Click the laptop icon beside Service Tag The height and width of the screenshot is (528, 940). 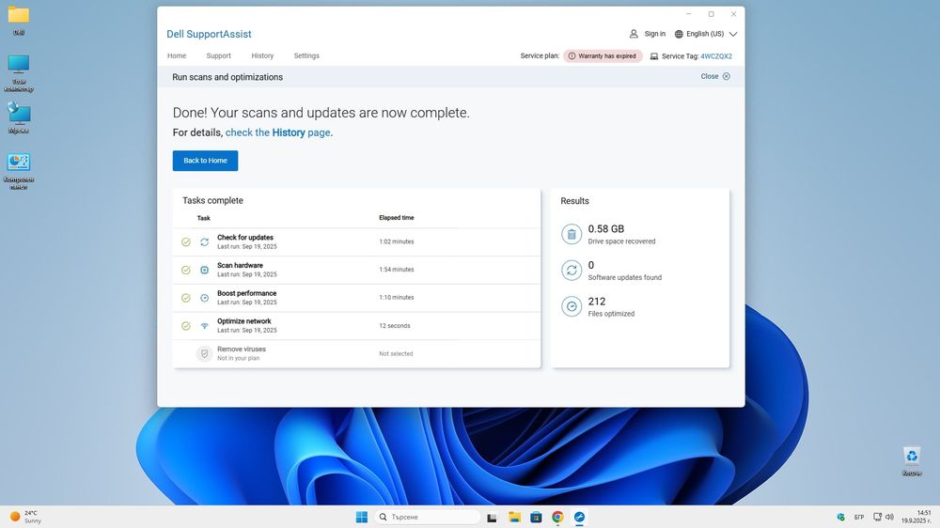pyautogui.click(x=654, y=56)
